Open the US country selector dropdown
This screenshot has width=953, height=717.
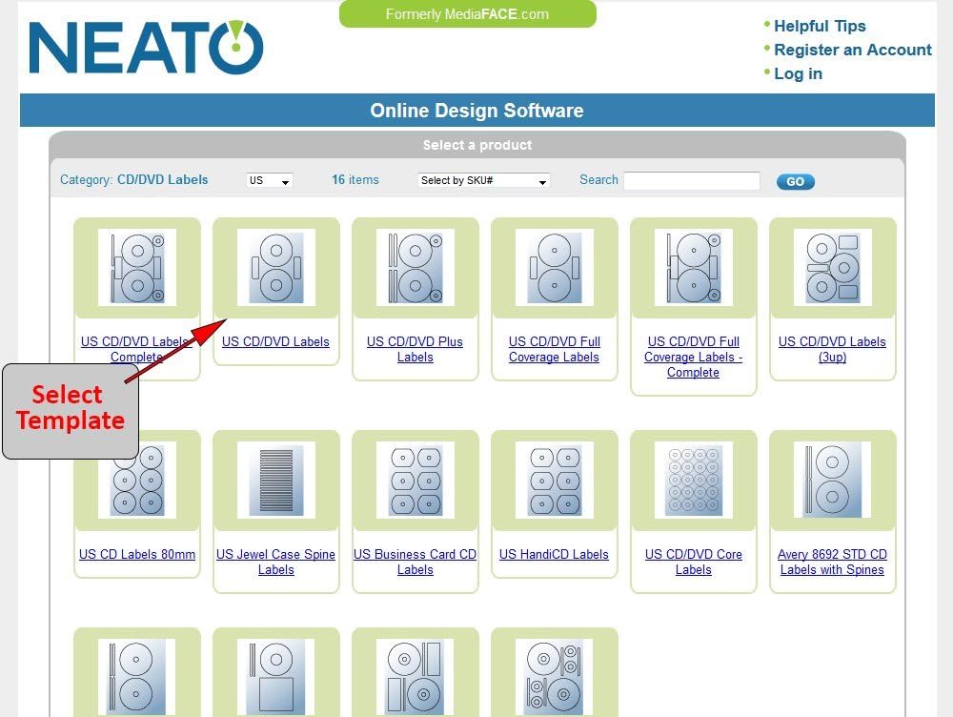[x=268, y=180]
